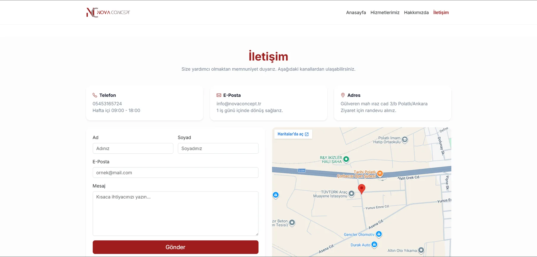
Task: Click the red location marker on map
Action: [x=362, y=189]
